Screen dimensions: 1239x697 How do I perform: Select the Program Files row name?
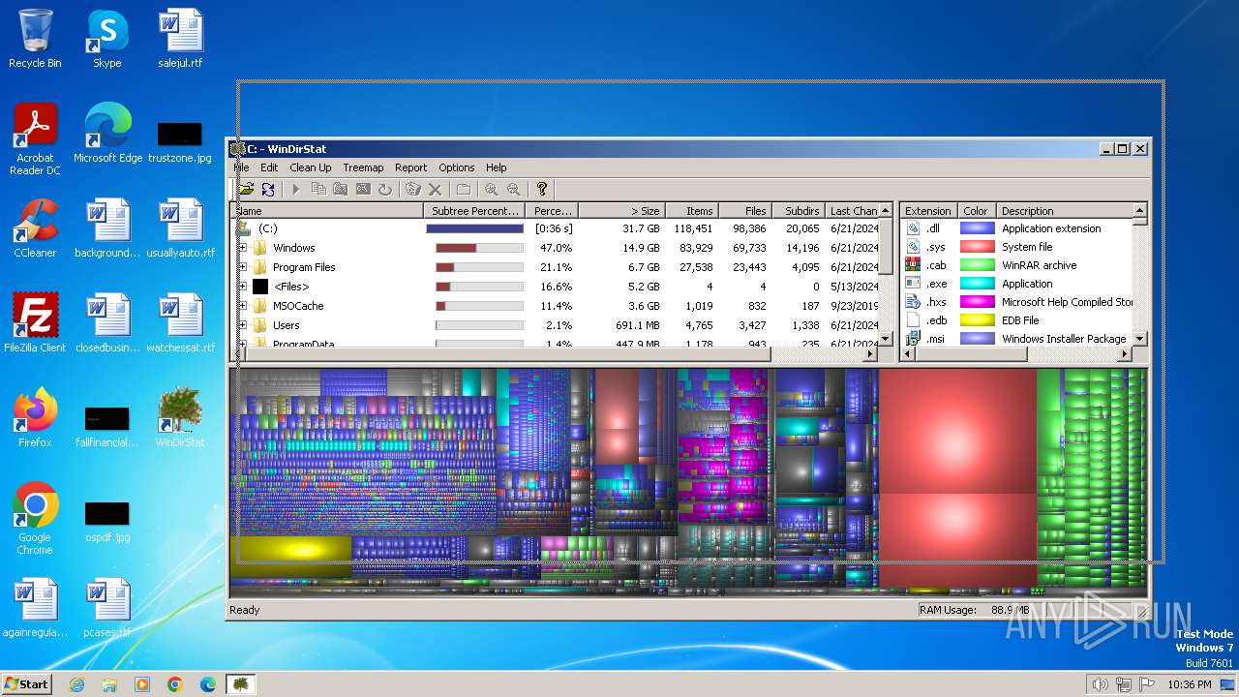pyautogui.click(x=304, y=267)
